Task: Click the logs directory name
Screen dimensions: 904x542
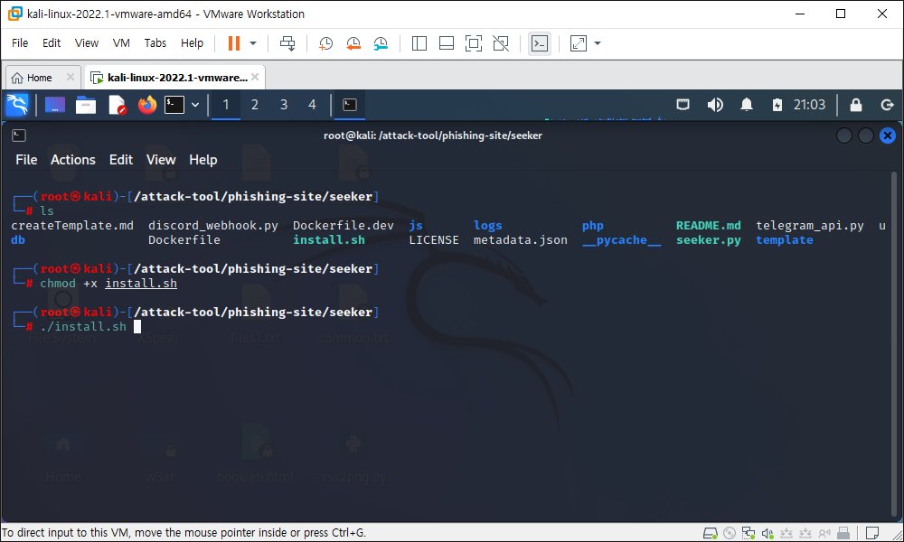Action: click(488, 226)
